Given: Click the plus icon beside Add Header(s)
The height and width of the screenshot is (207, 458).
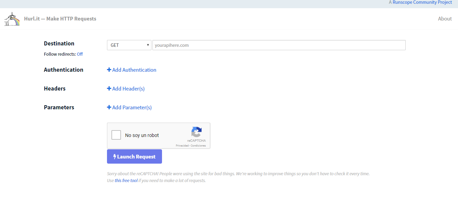Looking at the screenshot, I should pyautogui.click(x=109, y=88).
